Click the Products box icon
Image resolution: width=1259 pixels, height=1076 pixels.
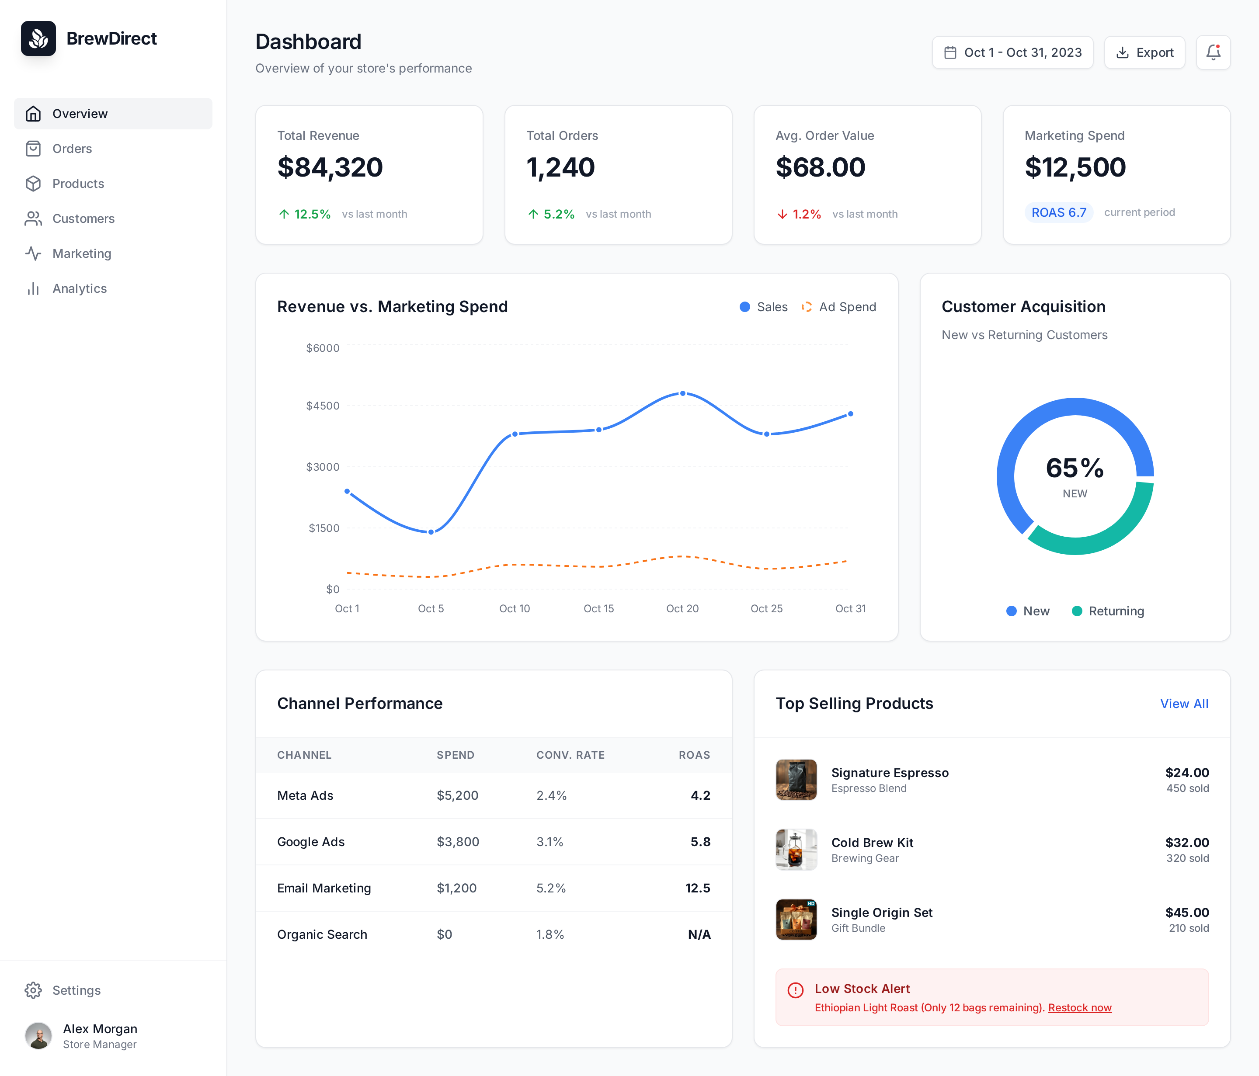[x=33, y=184]
